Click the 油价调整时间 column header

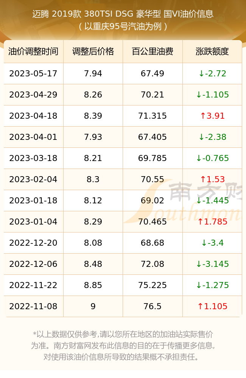[33, 51]
